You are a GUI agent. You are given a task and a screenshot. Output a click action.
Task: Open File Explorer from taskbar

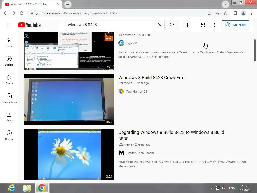point(27,188)
